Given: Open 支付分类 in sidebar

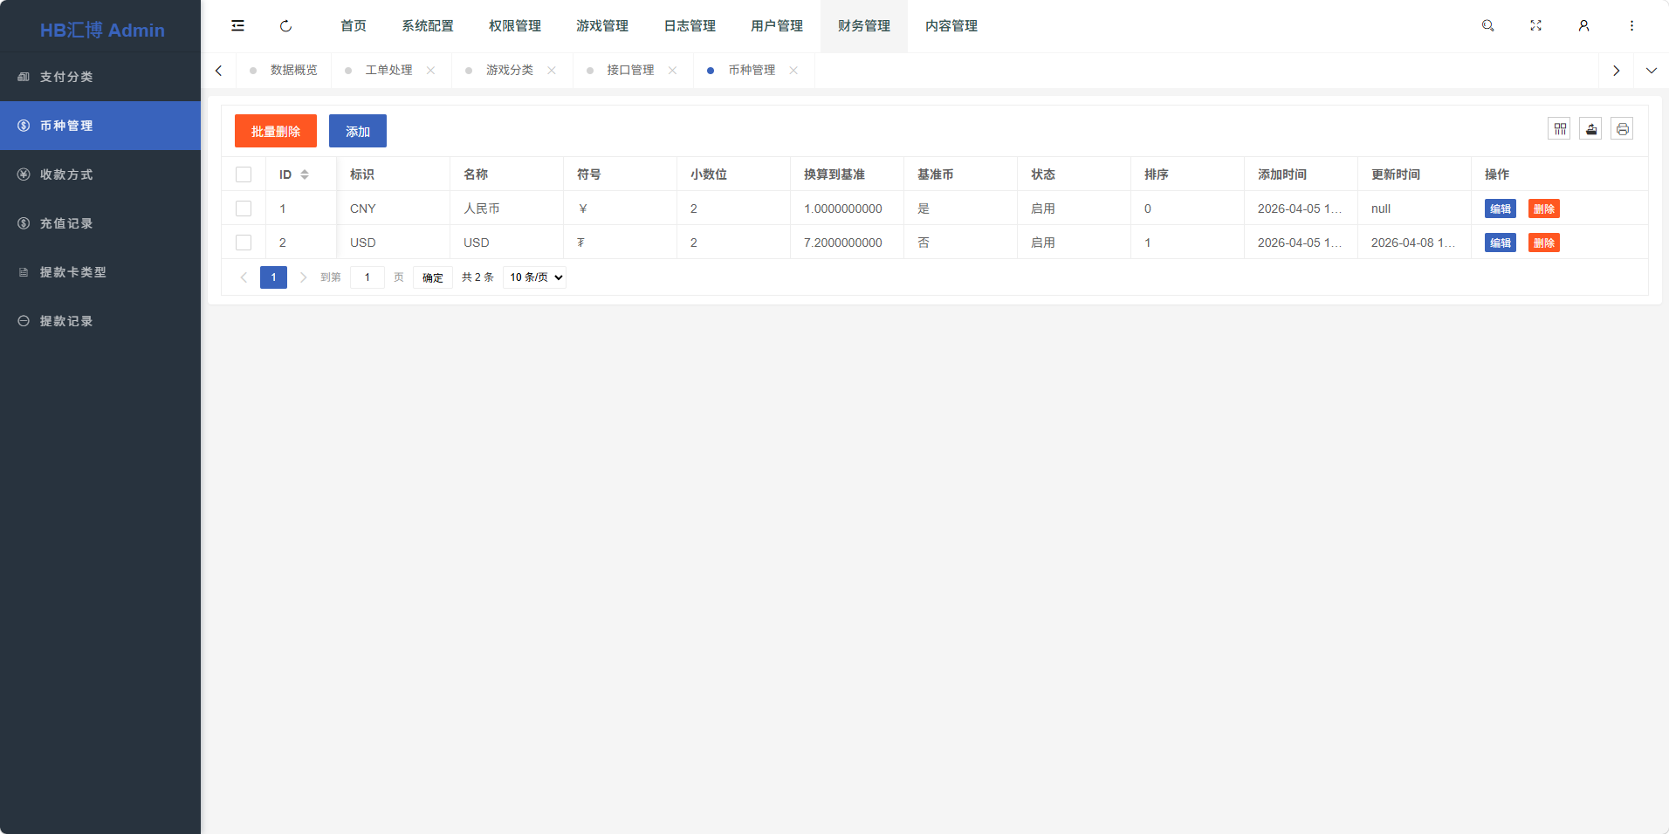Looking at the screenshot, I should coord(100,77).
